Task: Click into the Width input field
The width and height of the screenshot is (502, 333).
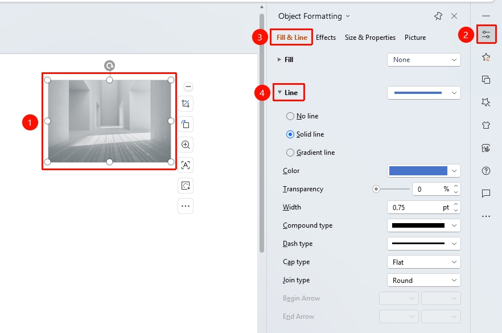Action: [416, 207]
